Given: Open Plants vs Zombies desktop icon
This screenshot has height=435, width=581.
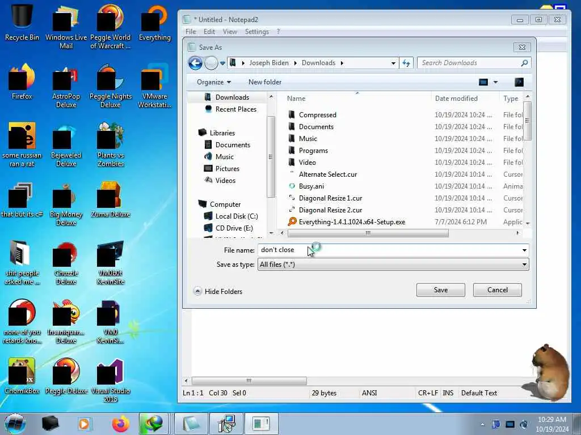Looking at the screenshot, I should point(111,144).
